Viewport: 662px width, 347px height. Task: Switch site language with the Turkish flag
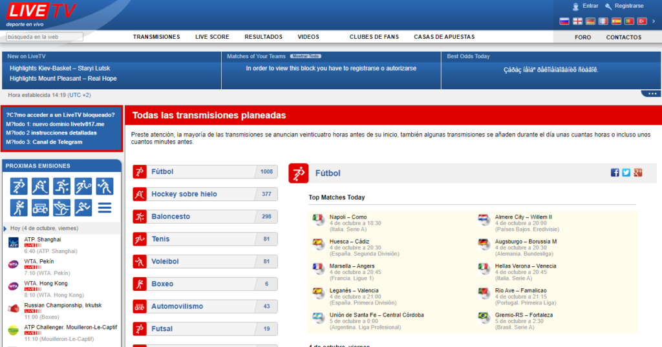click(x=642, y=21)
